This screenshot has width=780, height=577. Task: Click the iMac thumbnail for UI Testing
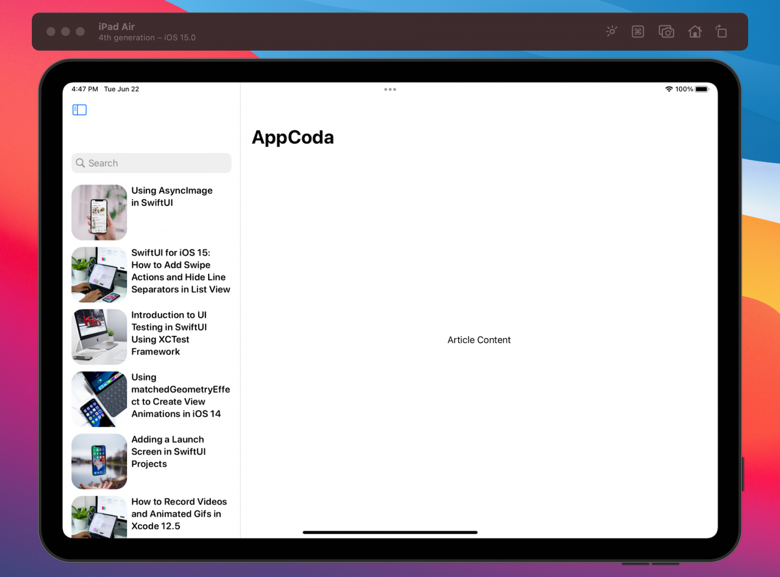[99, 337]
